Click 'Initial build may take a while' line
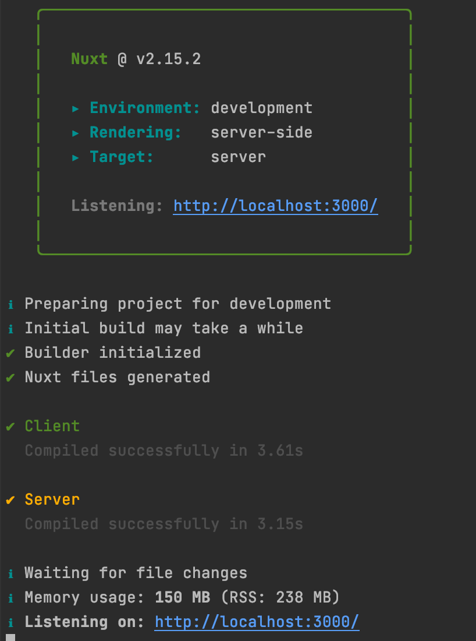Viewport: 476px width, 641px height. 164,328
